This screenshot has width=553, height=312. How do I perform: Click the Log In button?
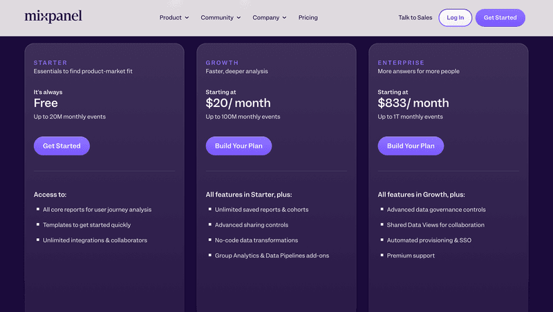coord(456,18)
